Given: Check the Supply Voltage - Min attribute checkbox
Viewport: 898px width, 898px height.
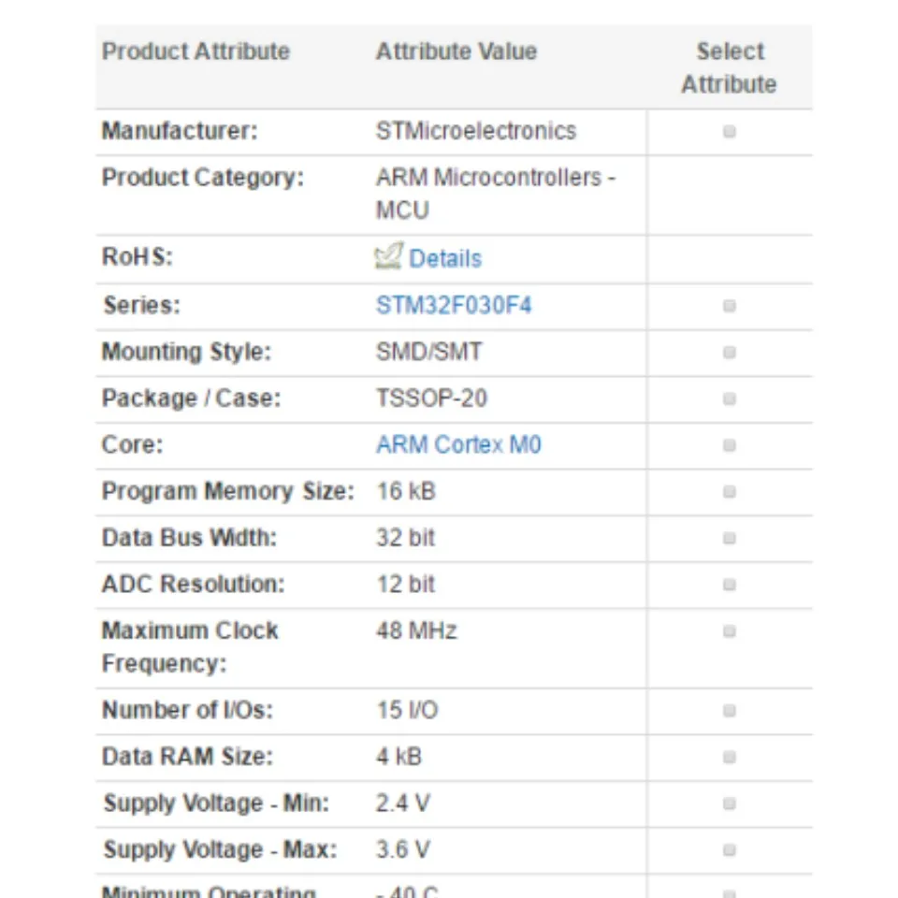Looking at the screenshot, I should coord(731,802).
